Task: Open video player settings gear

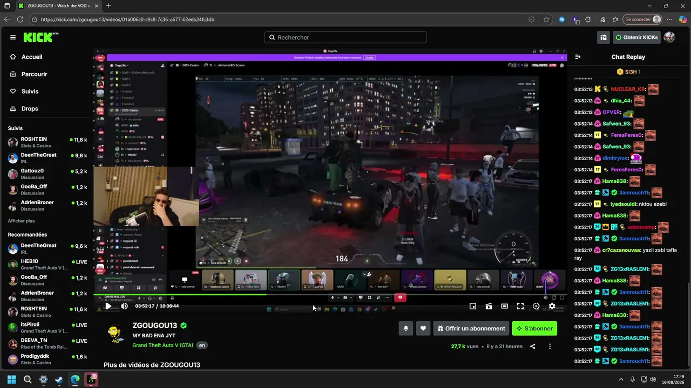Action: tap(552, 306)
